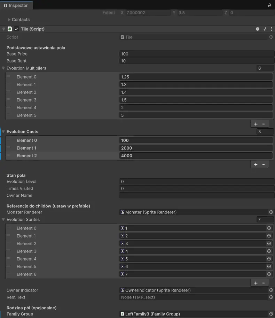This screenshot has height=318, width=275.
Task: Add element to Evolution Costs list
Action: coord(256,165)
